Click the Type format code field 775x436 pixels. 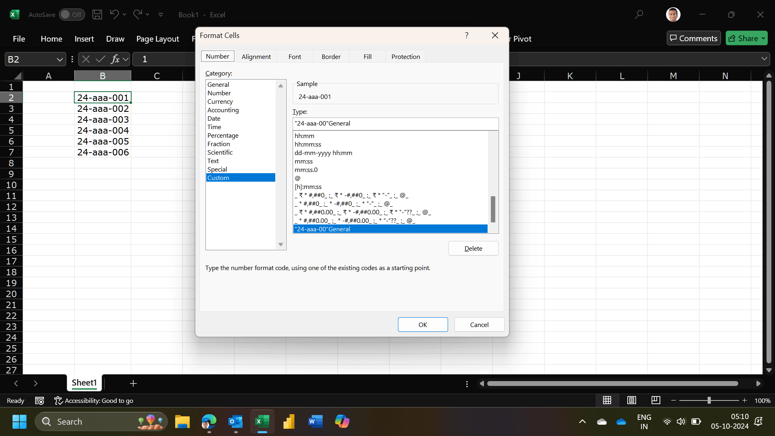click(x=395, y=124)
